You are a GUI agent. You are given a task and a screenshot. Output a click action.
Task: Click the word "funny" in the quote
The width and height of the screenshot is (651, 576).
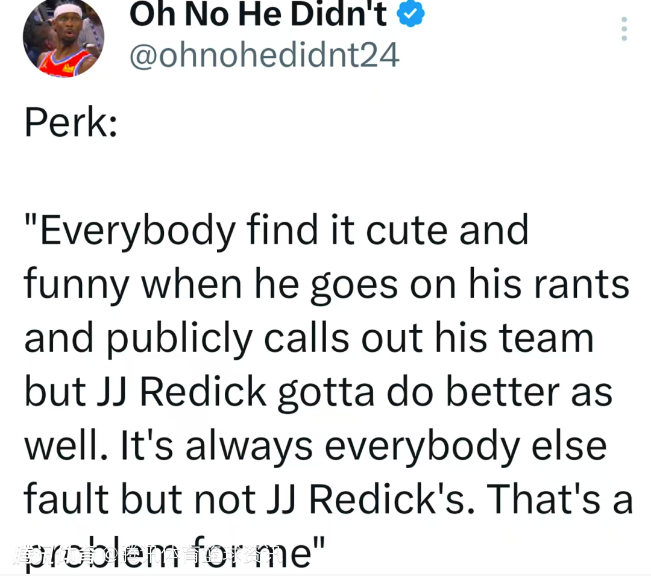click(x=77, y=286)
